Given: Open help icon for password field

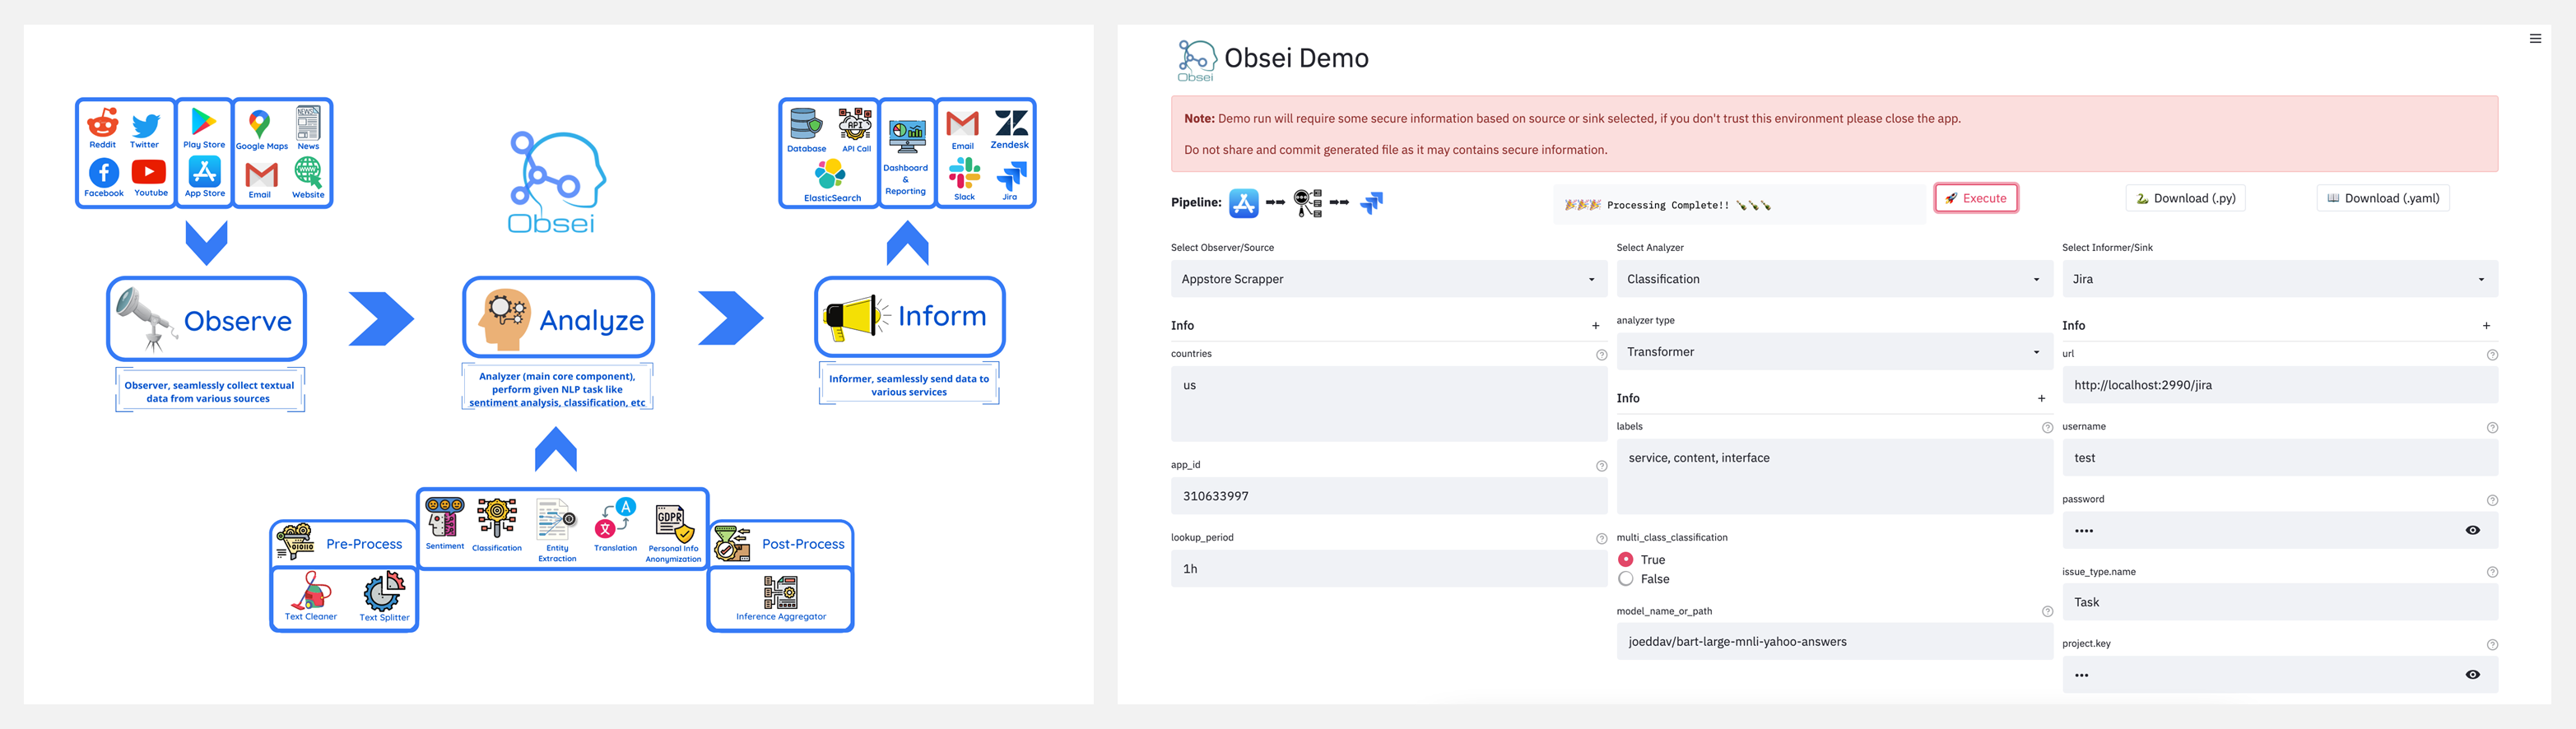Looking at the screenshot, I should [x=2492, y=500].
